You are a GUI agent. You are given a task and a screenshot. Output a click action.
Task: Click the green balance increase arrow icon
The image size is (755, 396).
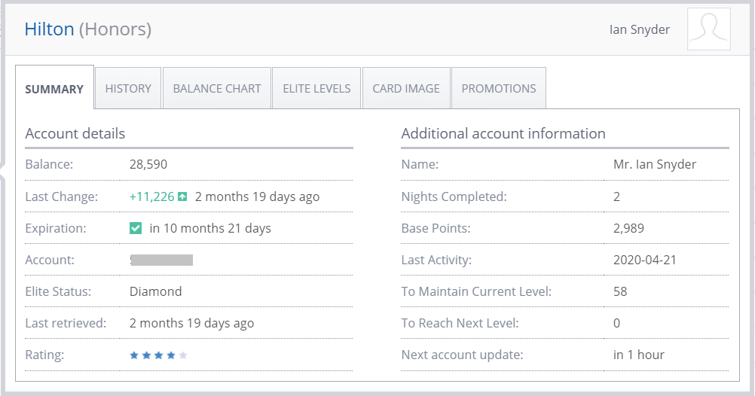pos(182,196)
